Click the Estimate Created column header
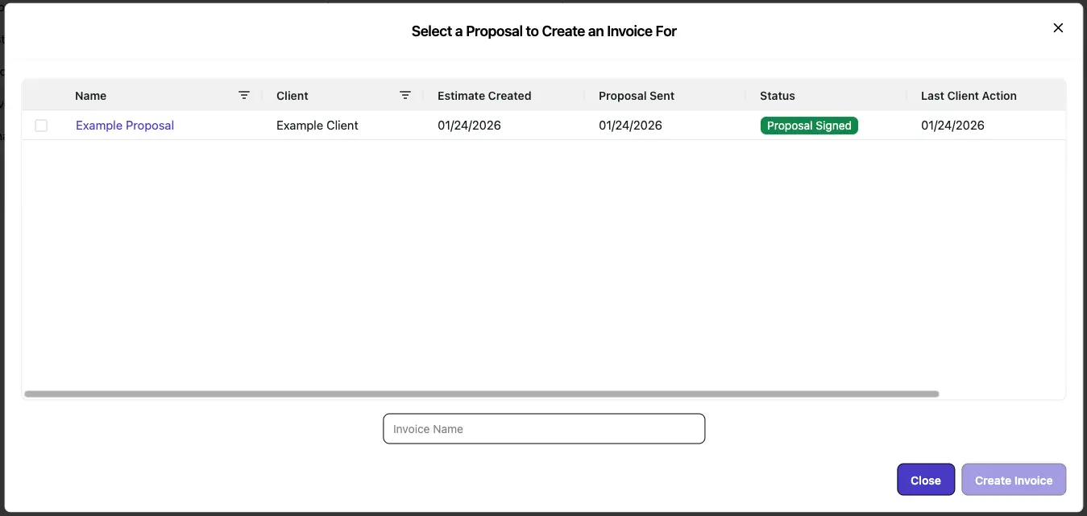 click(483, 95)
